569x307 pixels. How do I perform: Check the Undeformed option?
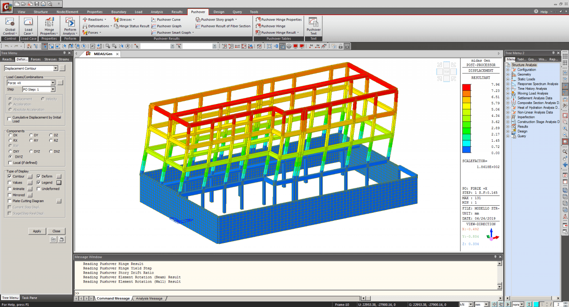pos(39,189)
